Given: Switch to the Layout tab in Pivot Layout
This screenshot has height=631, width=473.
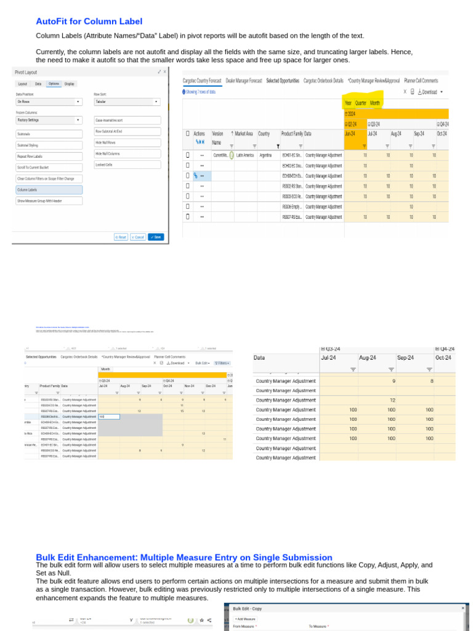Looking at the screenshot, I should (23, 84).
